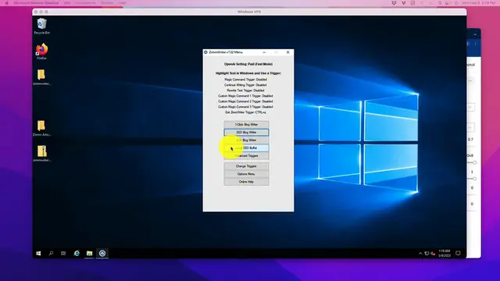Launch Internet Explorer from the taskbar
Screen dimensions: 500x281
[x=77, y=253]
